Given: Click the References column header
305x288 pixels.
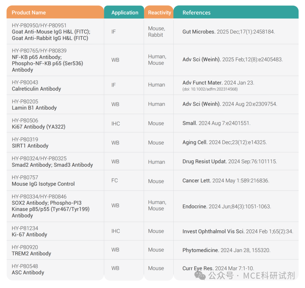Looking at the screenshot, I should (x=236, y=12).
